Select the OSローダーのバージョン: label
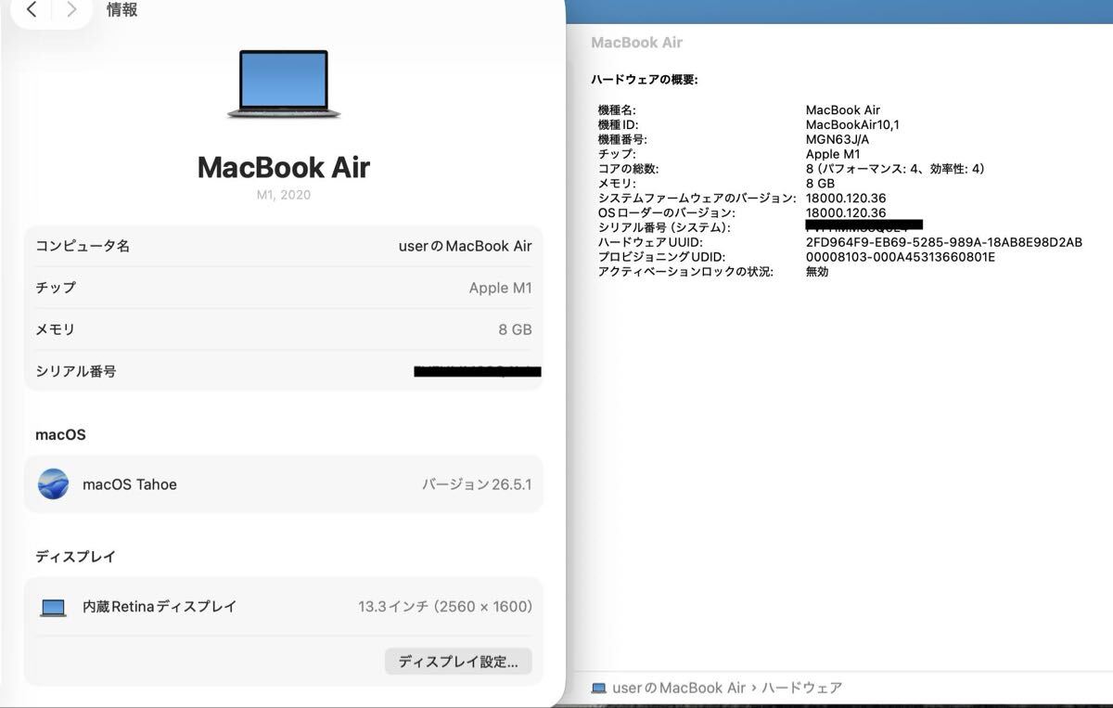 coord(666,213)
